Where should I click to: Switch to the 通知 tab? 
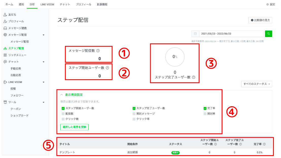tap(21, 4)
